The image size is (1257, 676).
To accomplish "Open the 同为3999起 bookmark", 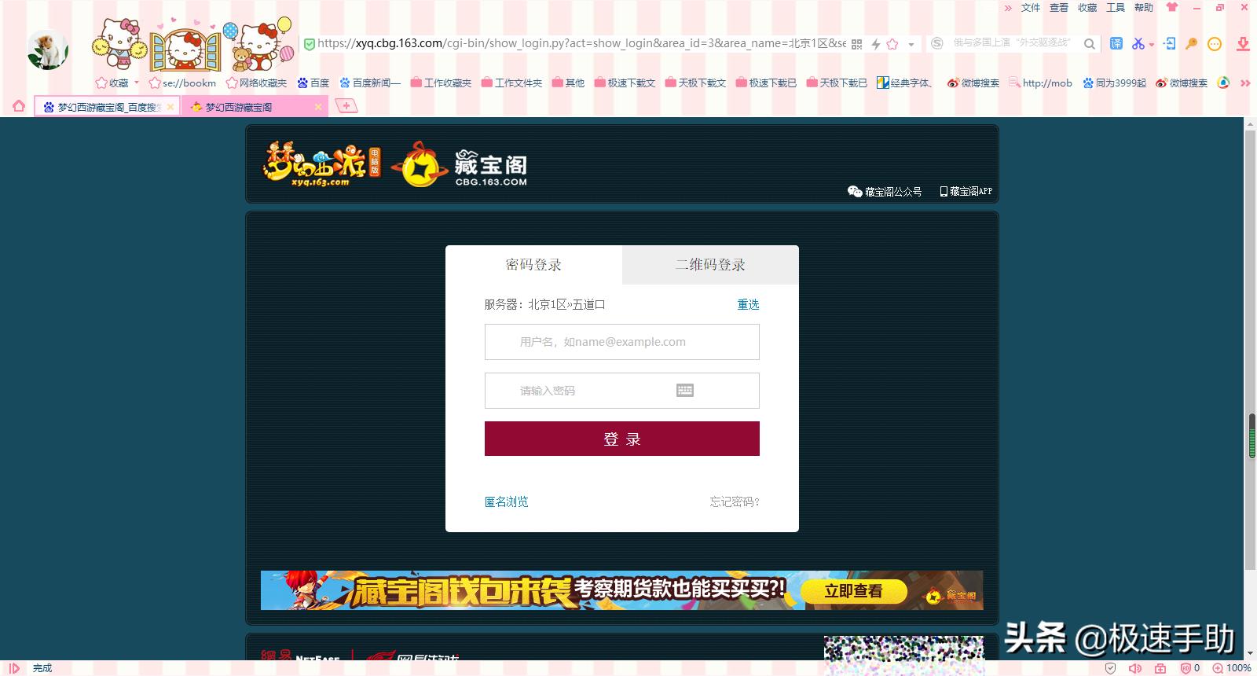I will click(1114, 83).
